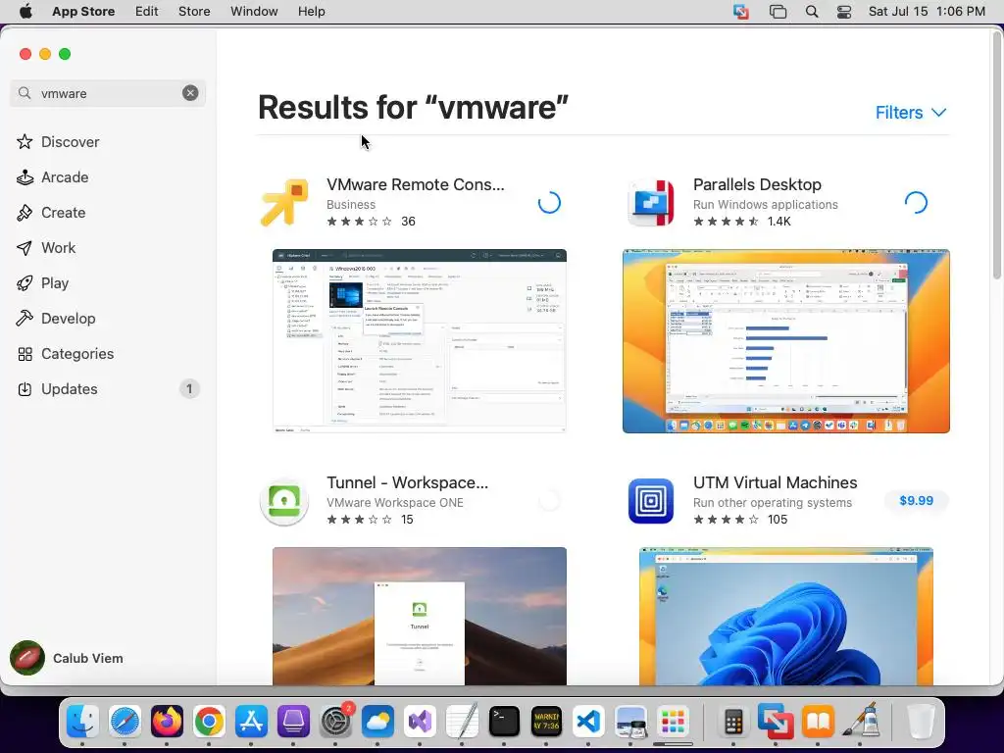Open the Edit menu

coord(147,12)
